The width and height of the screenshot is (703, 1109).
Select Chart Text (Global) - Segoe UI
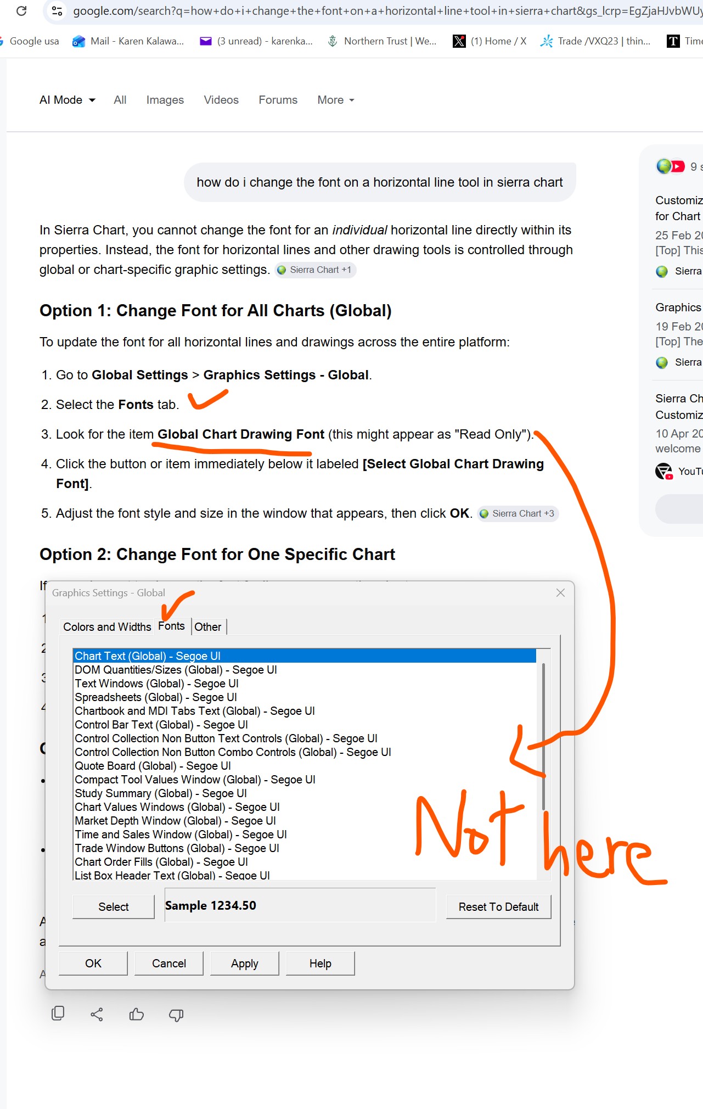pos(305,656)
